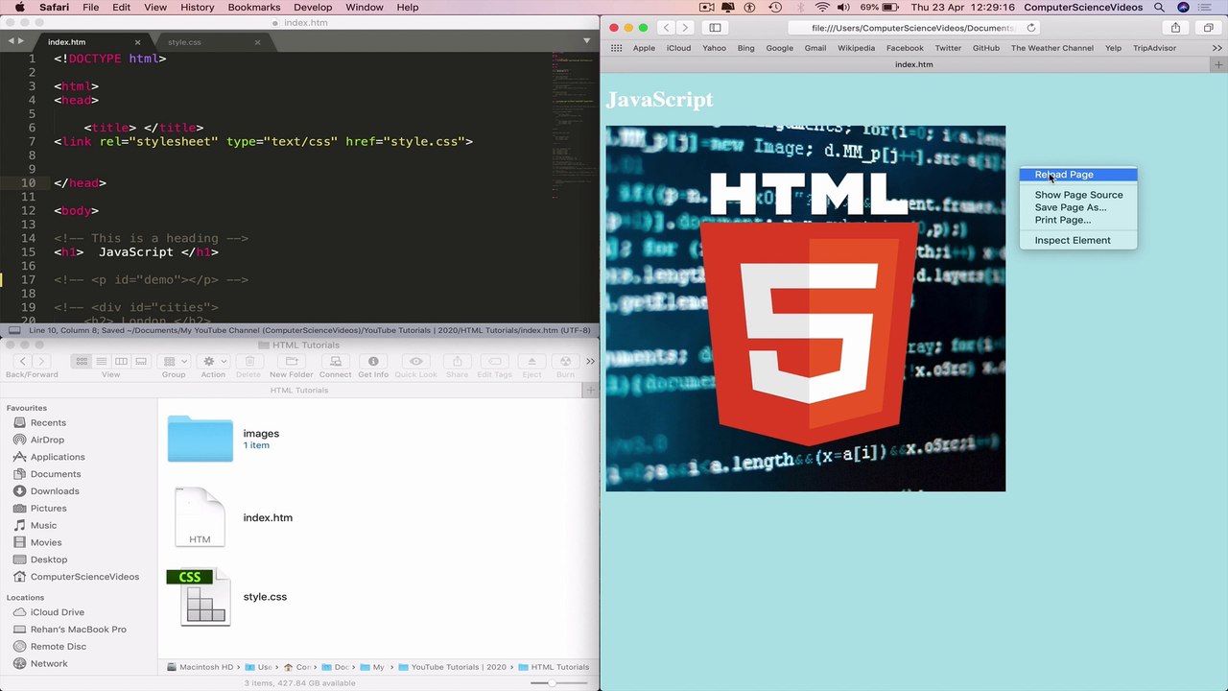Open the Google bookmark
This screenshot has height=691, width=1228.
point(779,48)
